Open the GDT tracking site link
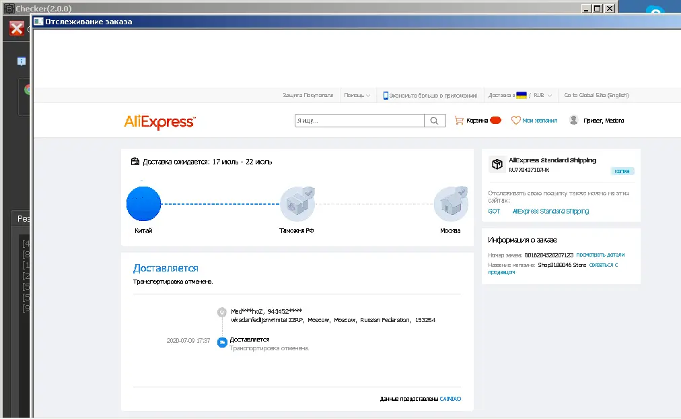681x419 pixels. [x=494, y=212]
